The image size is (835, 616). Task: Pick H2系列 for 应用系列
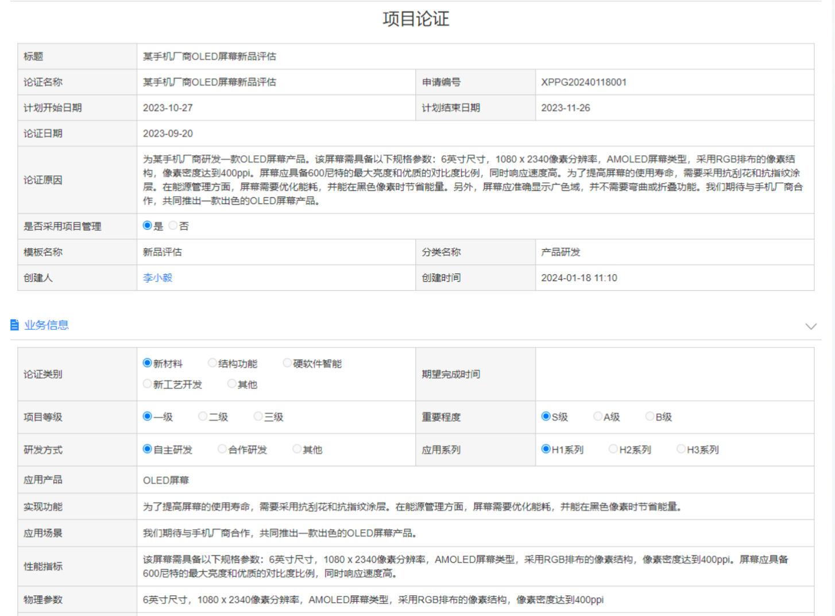613,449
